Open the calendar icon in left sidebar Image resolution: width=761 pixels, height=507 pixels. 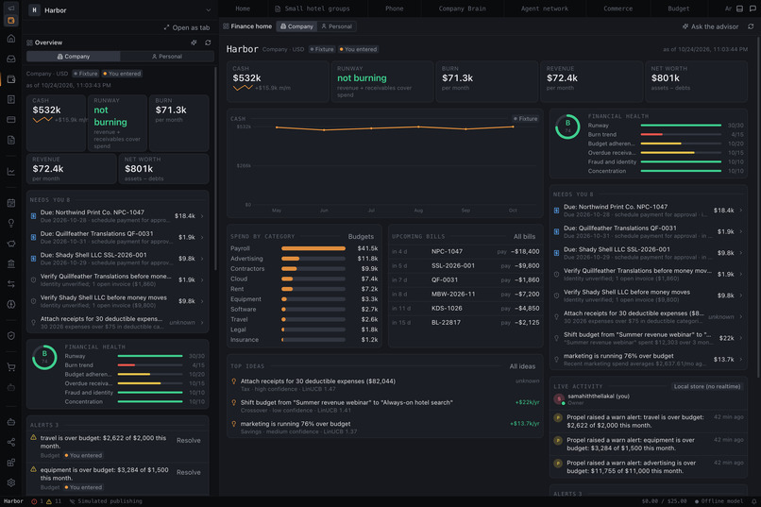coord(10,203)
